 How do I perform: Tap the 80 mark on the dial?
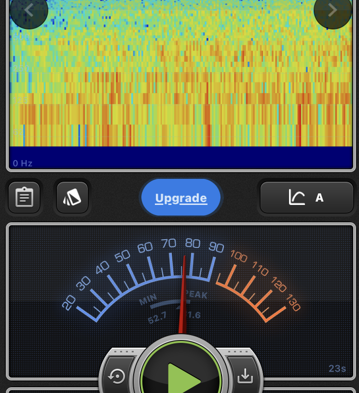[x=193, y=244]
